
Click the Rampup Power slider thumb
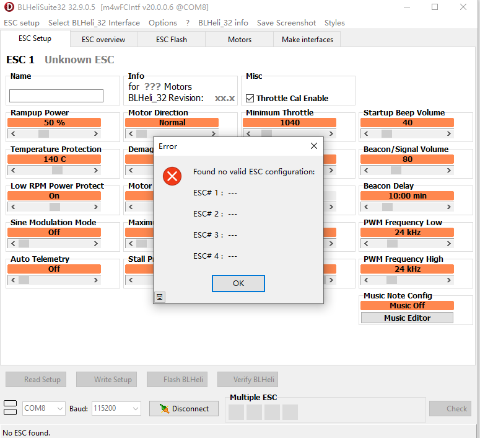click(43, 134)
